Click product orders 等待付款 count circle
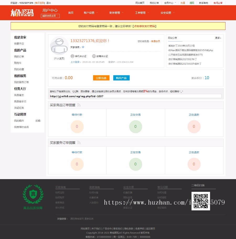236x239 pixels. pyautogui.click(x=77, y=127)
